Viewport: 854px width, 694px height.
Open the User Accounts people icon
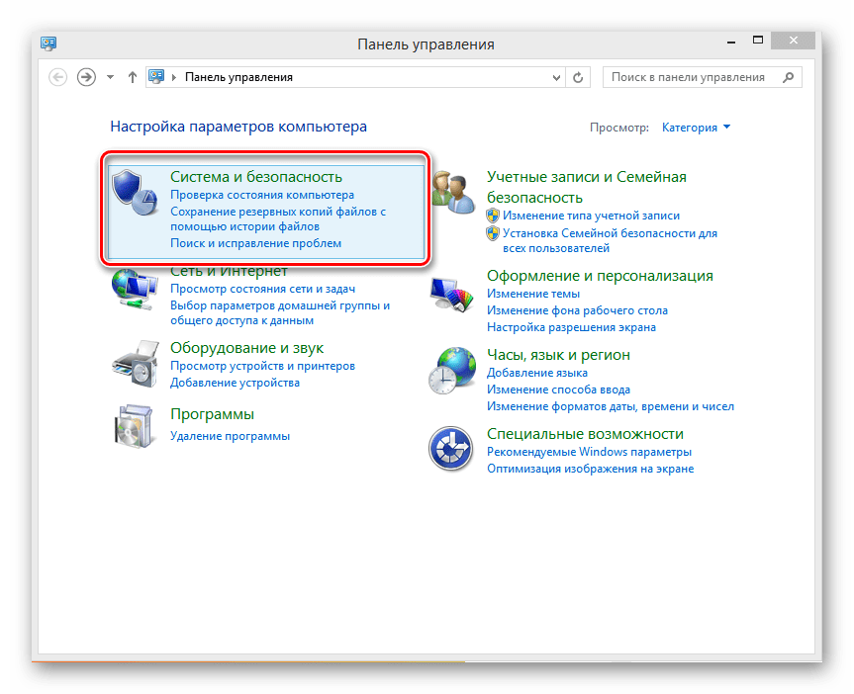click(x=452, y=192)
